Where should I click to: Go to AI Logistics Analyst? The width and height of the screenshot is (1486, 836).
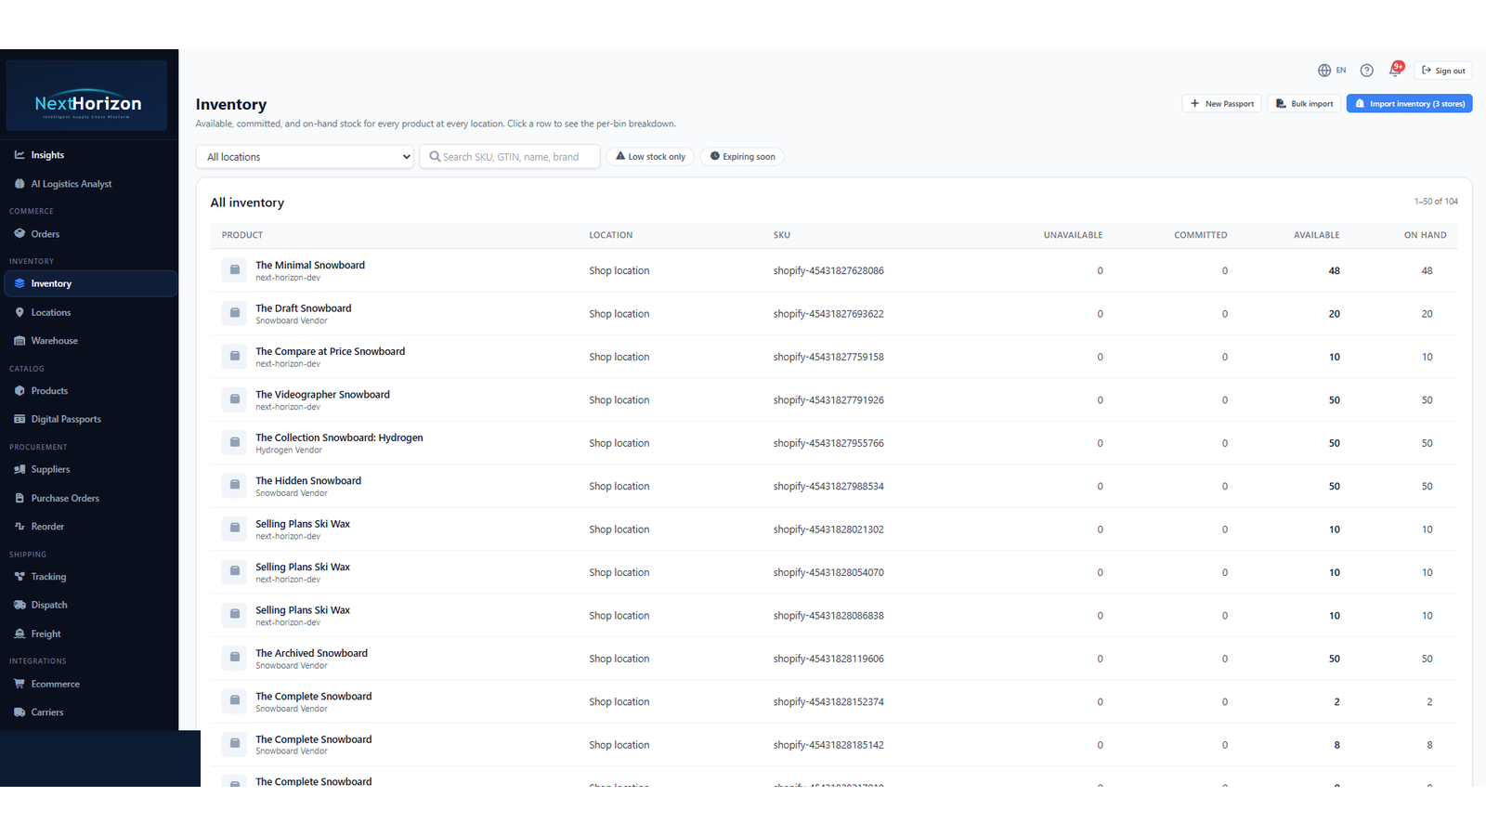click(71, 184)
